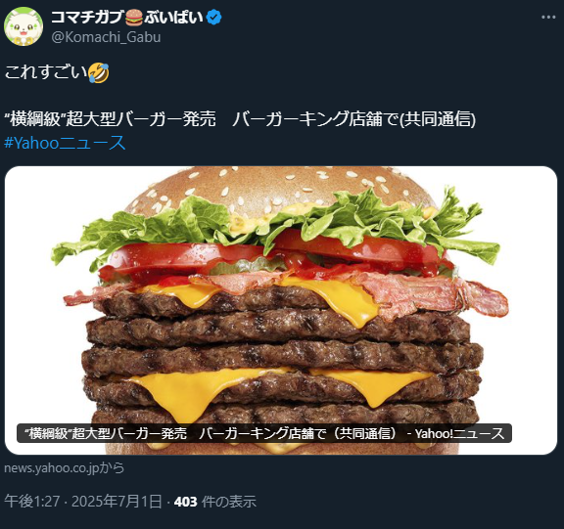Click the Komachi Gabu profile avatar
Screen dimensions: 564x529
(23, 26)
